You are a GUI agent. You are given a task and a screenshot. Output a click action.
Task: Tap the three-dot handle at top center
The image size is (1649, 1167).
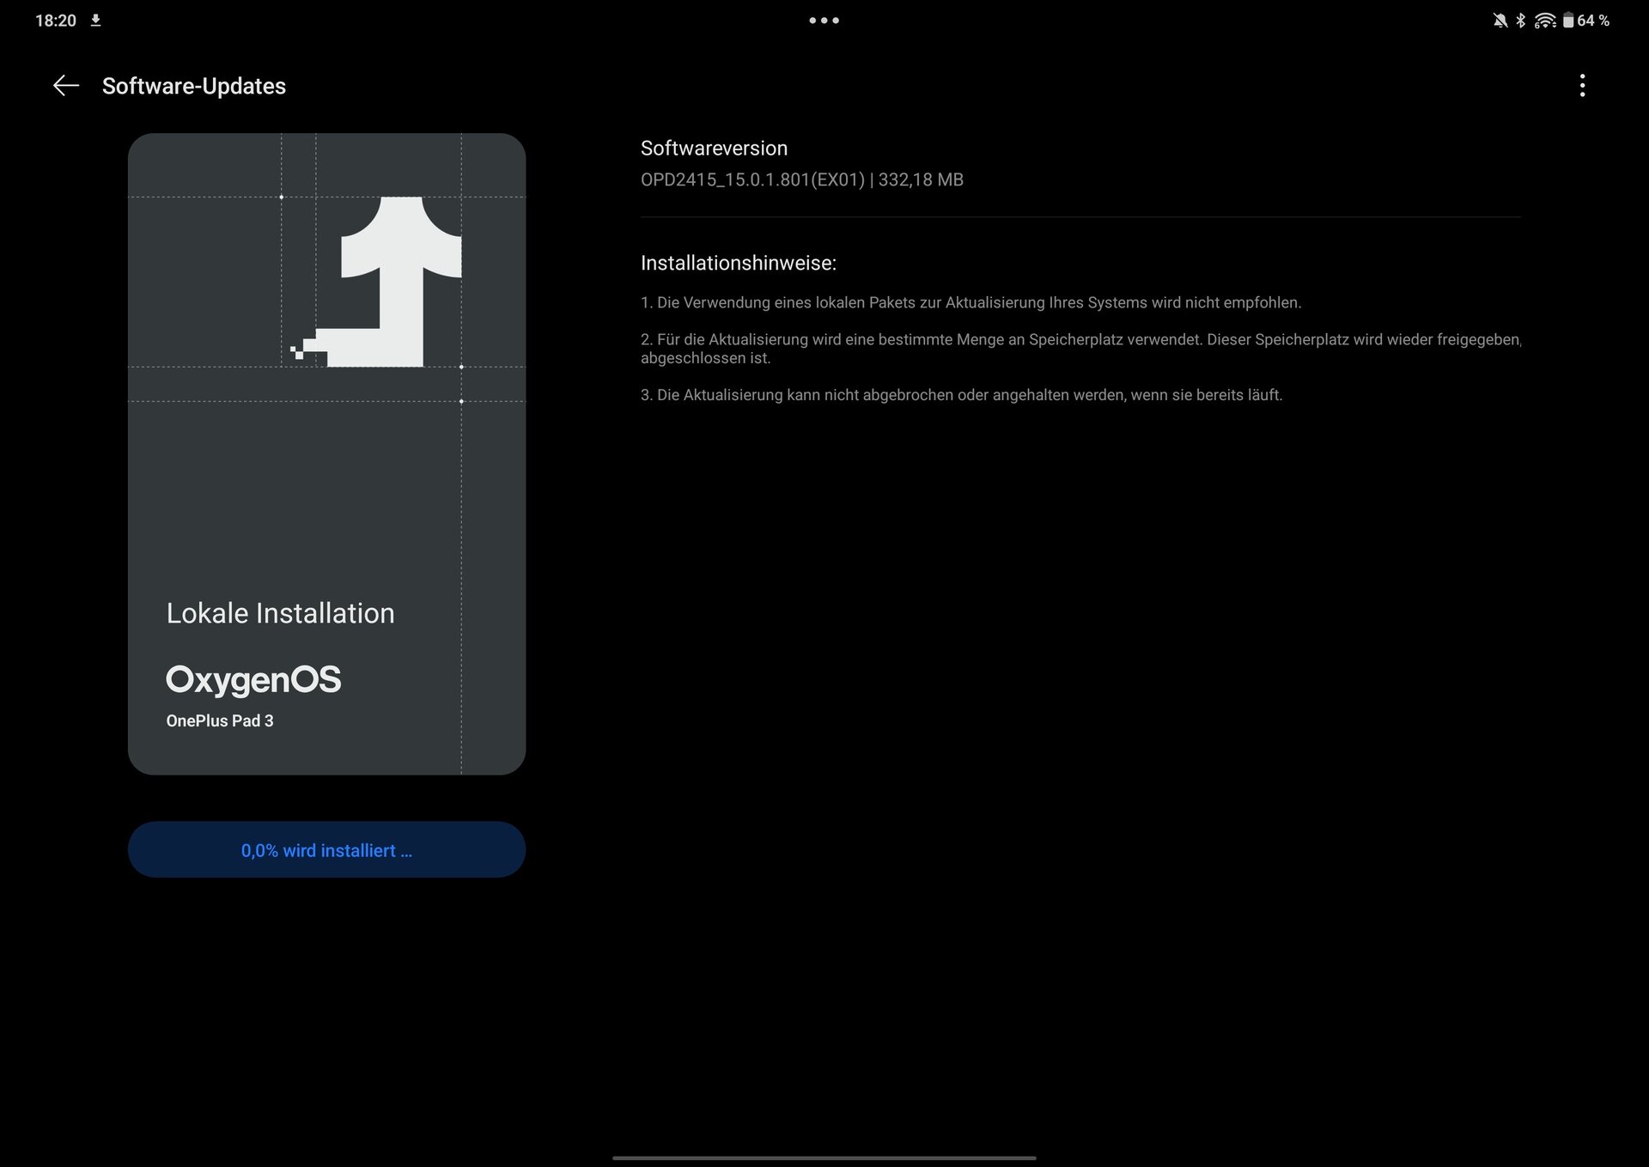(x=824, y=21)
